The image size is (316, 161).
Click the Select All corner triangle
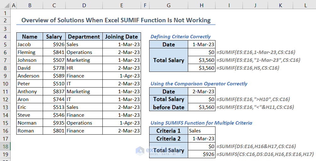point(5,5)
